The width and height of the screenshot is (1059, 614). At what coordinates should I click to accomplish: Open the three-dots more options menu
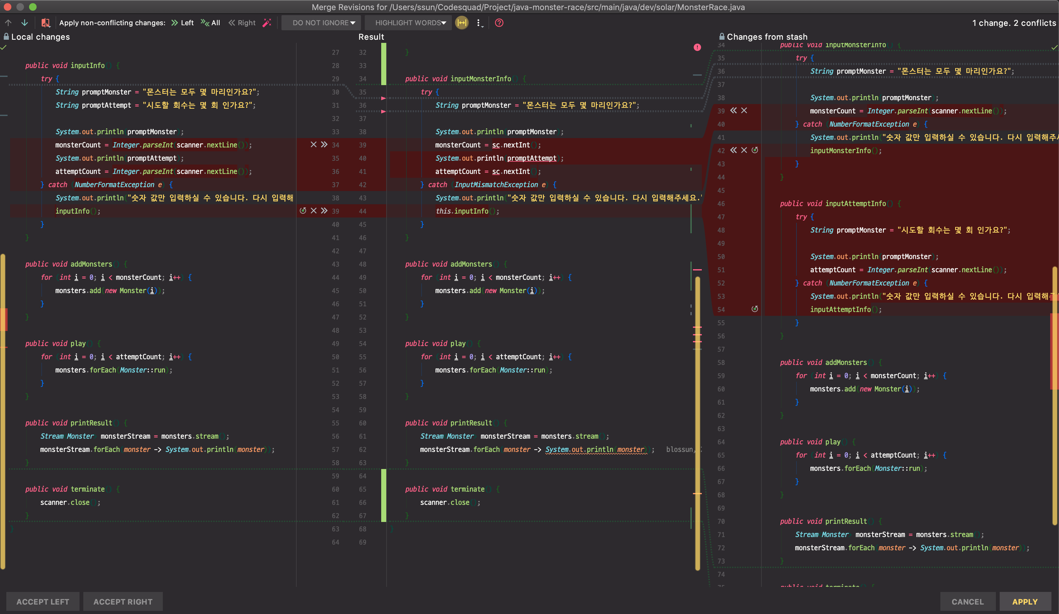[x=479, y=23]
